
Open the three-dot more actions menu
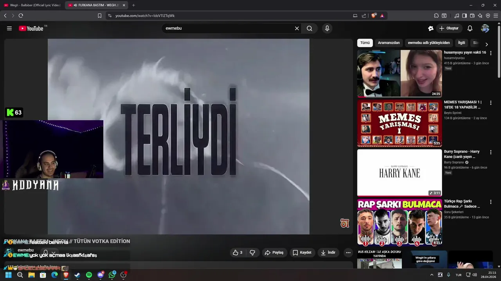[348, 253]
